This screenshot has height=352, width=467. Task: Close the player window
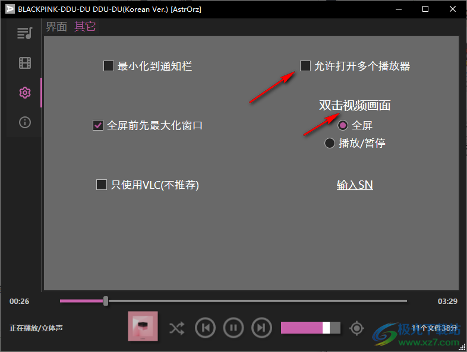point(453,9)
